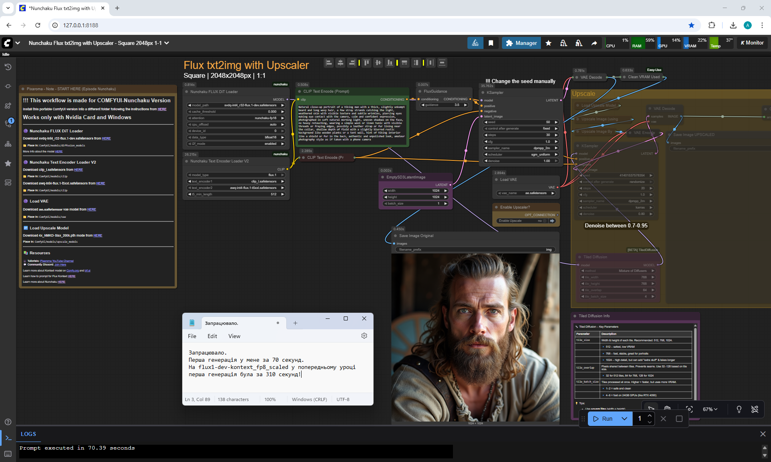Expand the Run button dropdown arrow

[624, 419]
